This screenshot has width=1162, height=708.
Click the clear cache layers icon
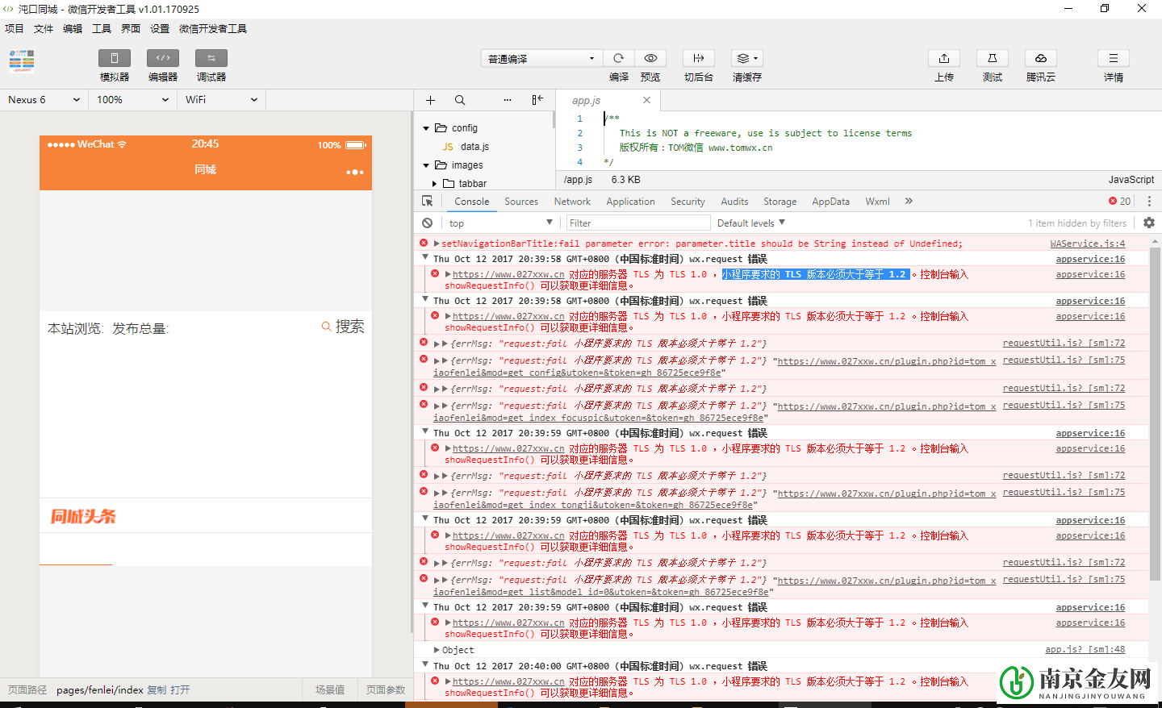click(746, 58)
